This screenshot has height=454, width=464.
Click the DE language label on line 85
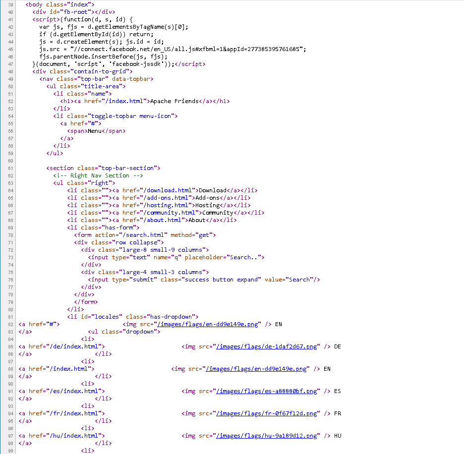[338, 346]
